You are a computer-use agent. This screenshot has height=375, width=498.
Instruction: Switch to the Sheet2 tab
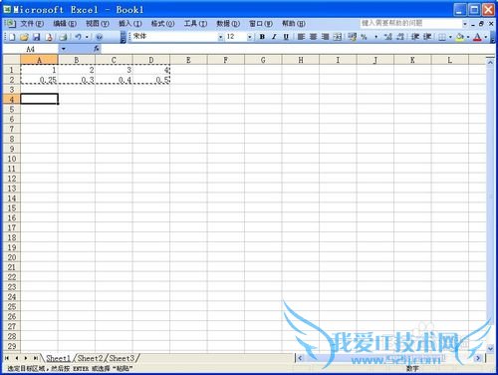[91, 358]
